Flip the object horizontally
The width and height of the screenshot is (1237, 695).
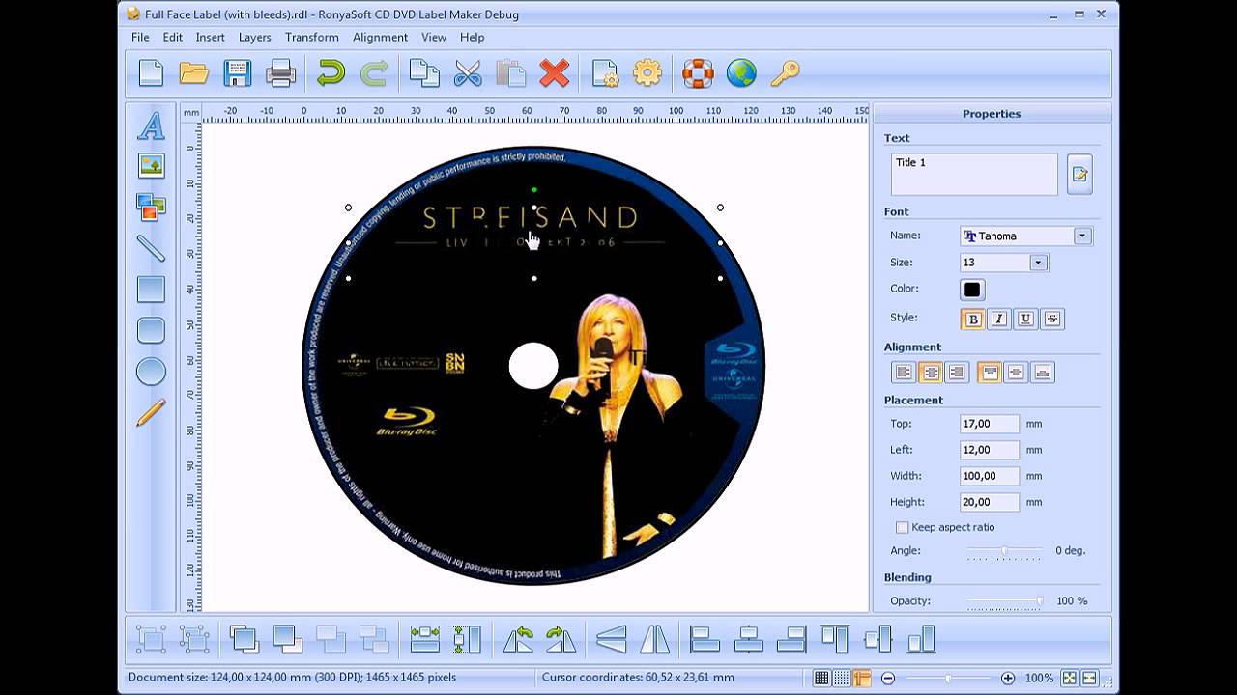point(654,639)
